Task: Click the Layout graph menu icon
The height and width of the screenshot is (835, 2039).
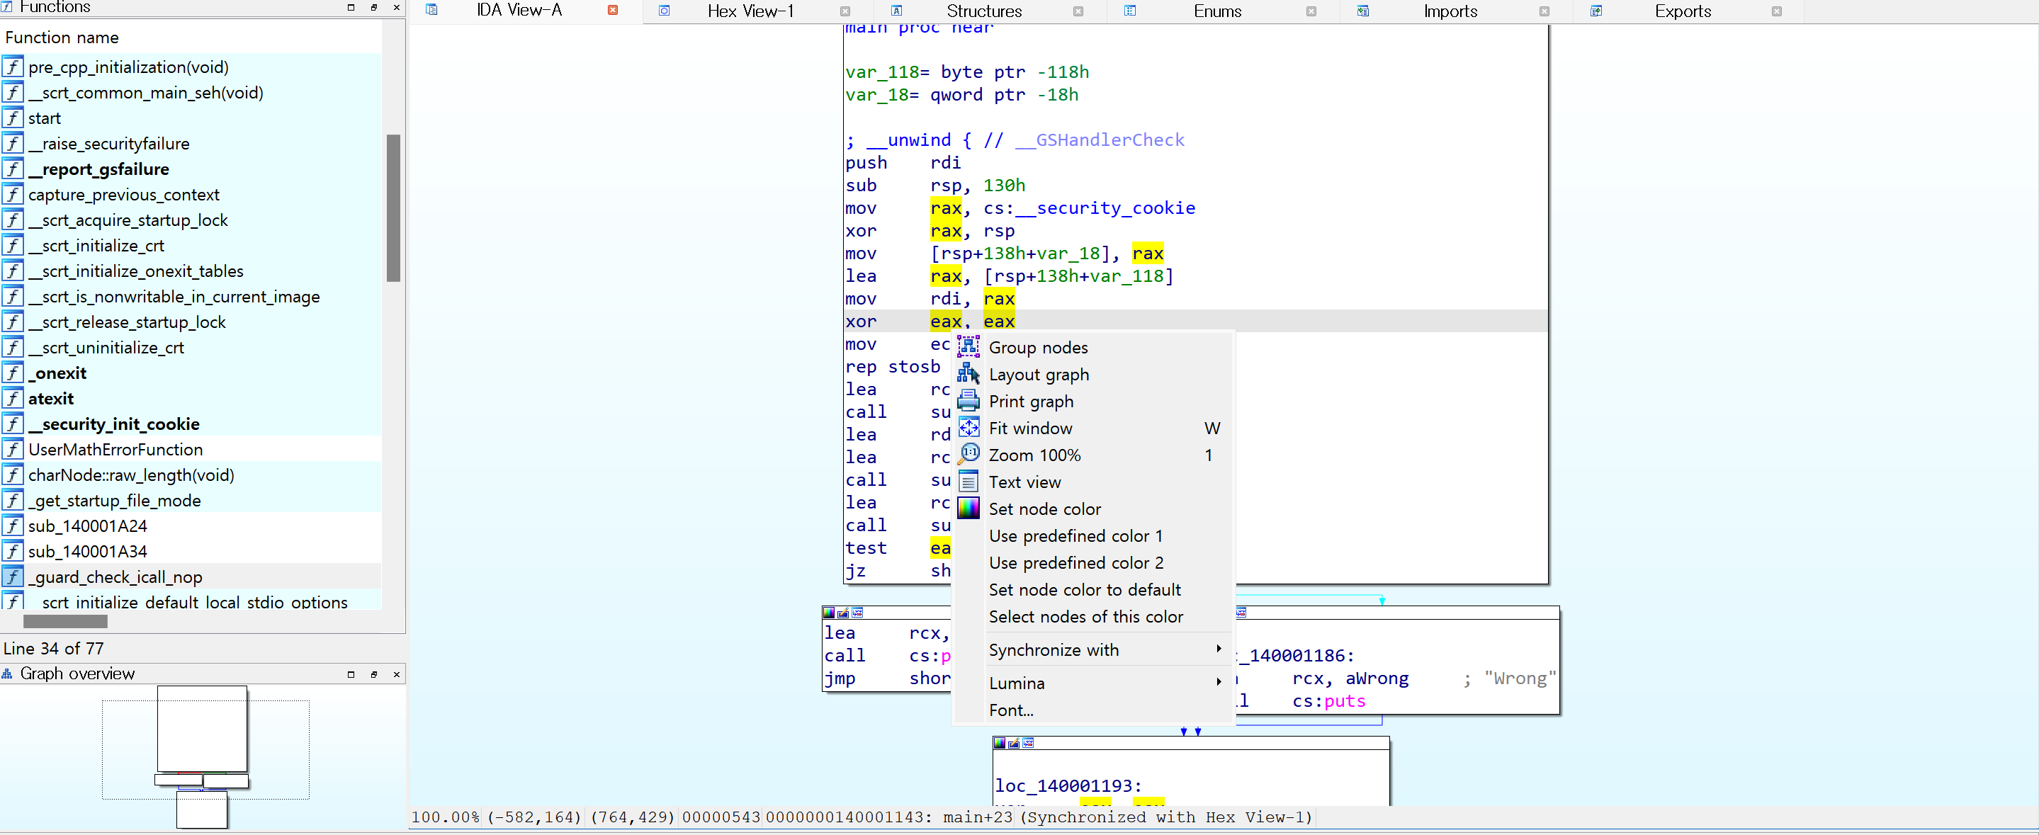Action: pyautogui.click(x=968, y=373)
